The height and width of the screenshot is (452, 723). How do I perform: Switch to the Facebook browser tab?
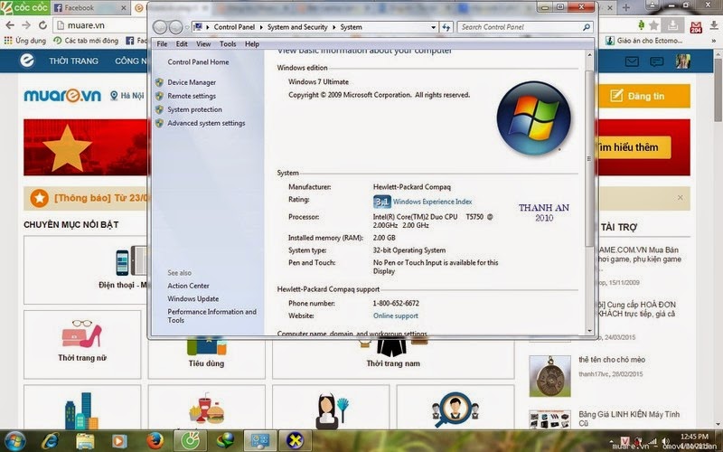pyautogui.click(x=89, y=8)
